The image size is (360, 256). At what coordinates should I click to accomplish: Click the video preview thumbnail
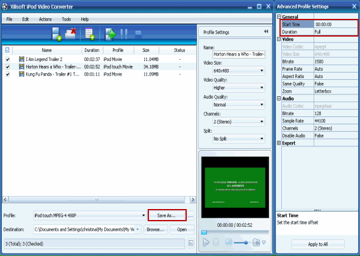(x=235, y=187)
